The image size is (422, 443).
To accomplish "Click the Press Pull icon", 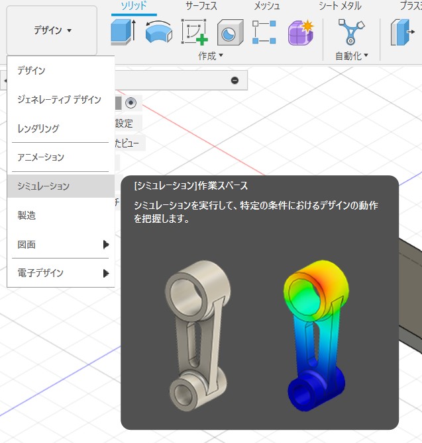I will [403, 32].
